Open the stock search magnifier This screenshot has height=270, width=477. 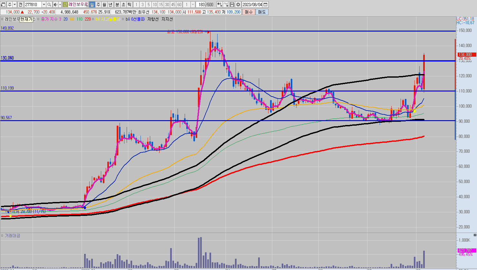[49, 5]
